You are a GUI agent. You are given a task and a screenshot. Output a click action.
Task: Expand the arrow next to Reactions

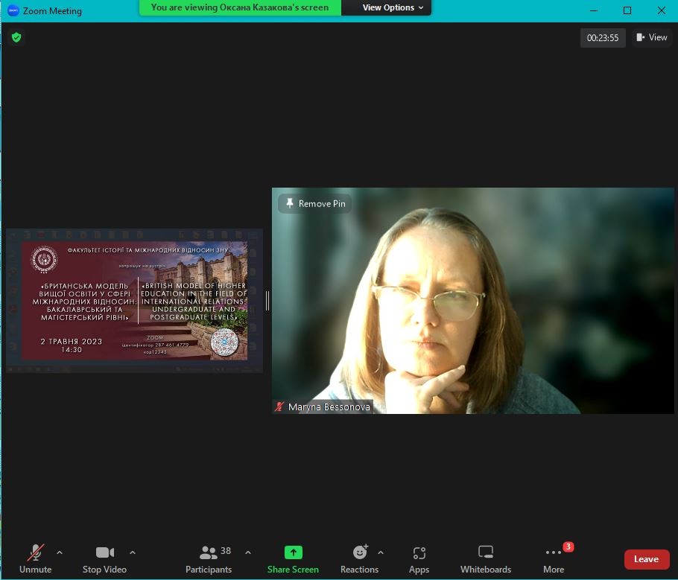(381, 552)
